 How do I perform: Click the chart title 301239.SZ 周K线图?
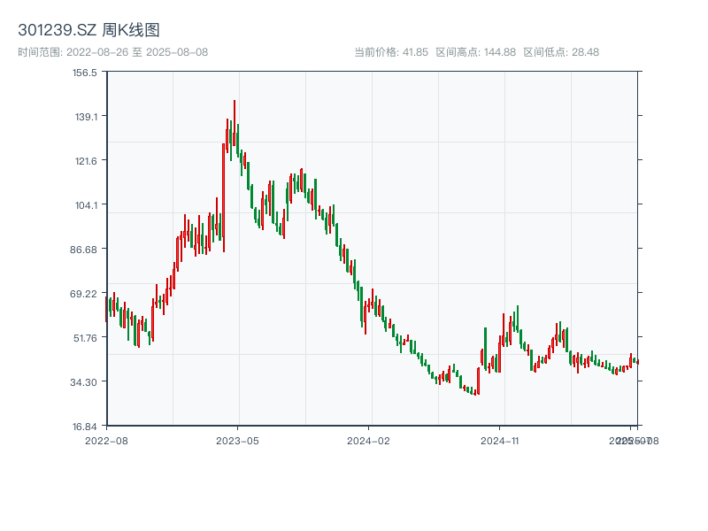88,30
